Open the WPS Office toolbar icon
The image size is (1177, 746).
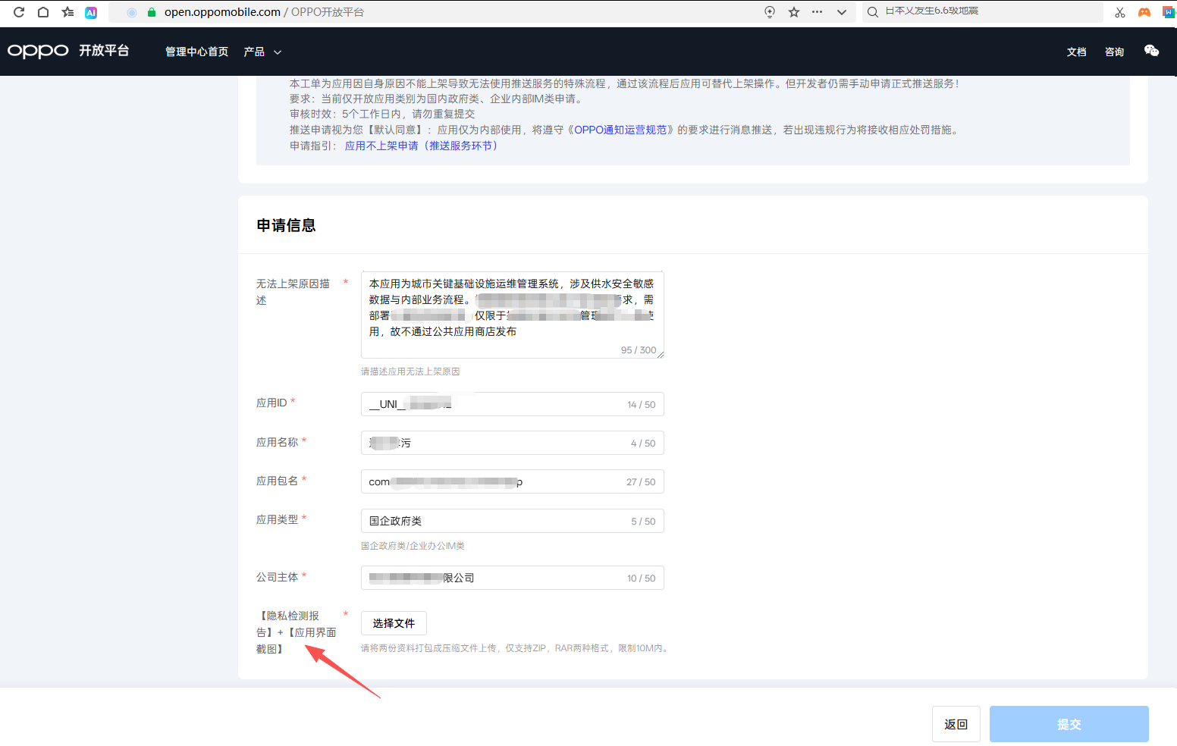[x=1168, y=12]
